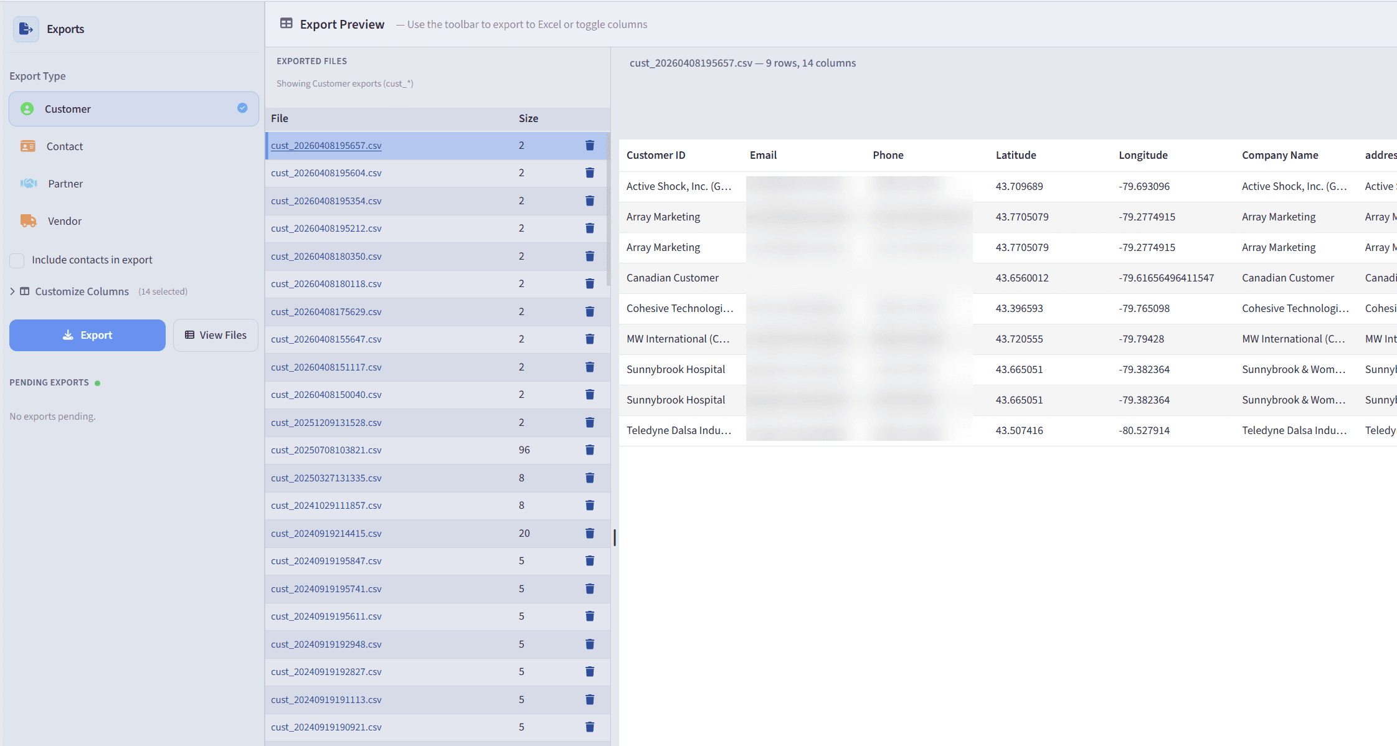Click the Latitude column header
1397x746 pixels.
pos(1016,155)
